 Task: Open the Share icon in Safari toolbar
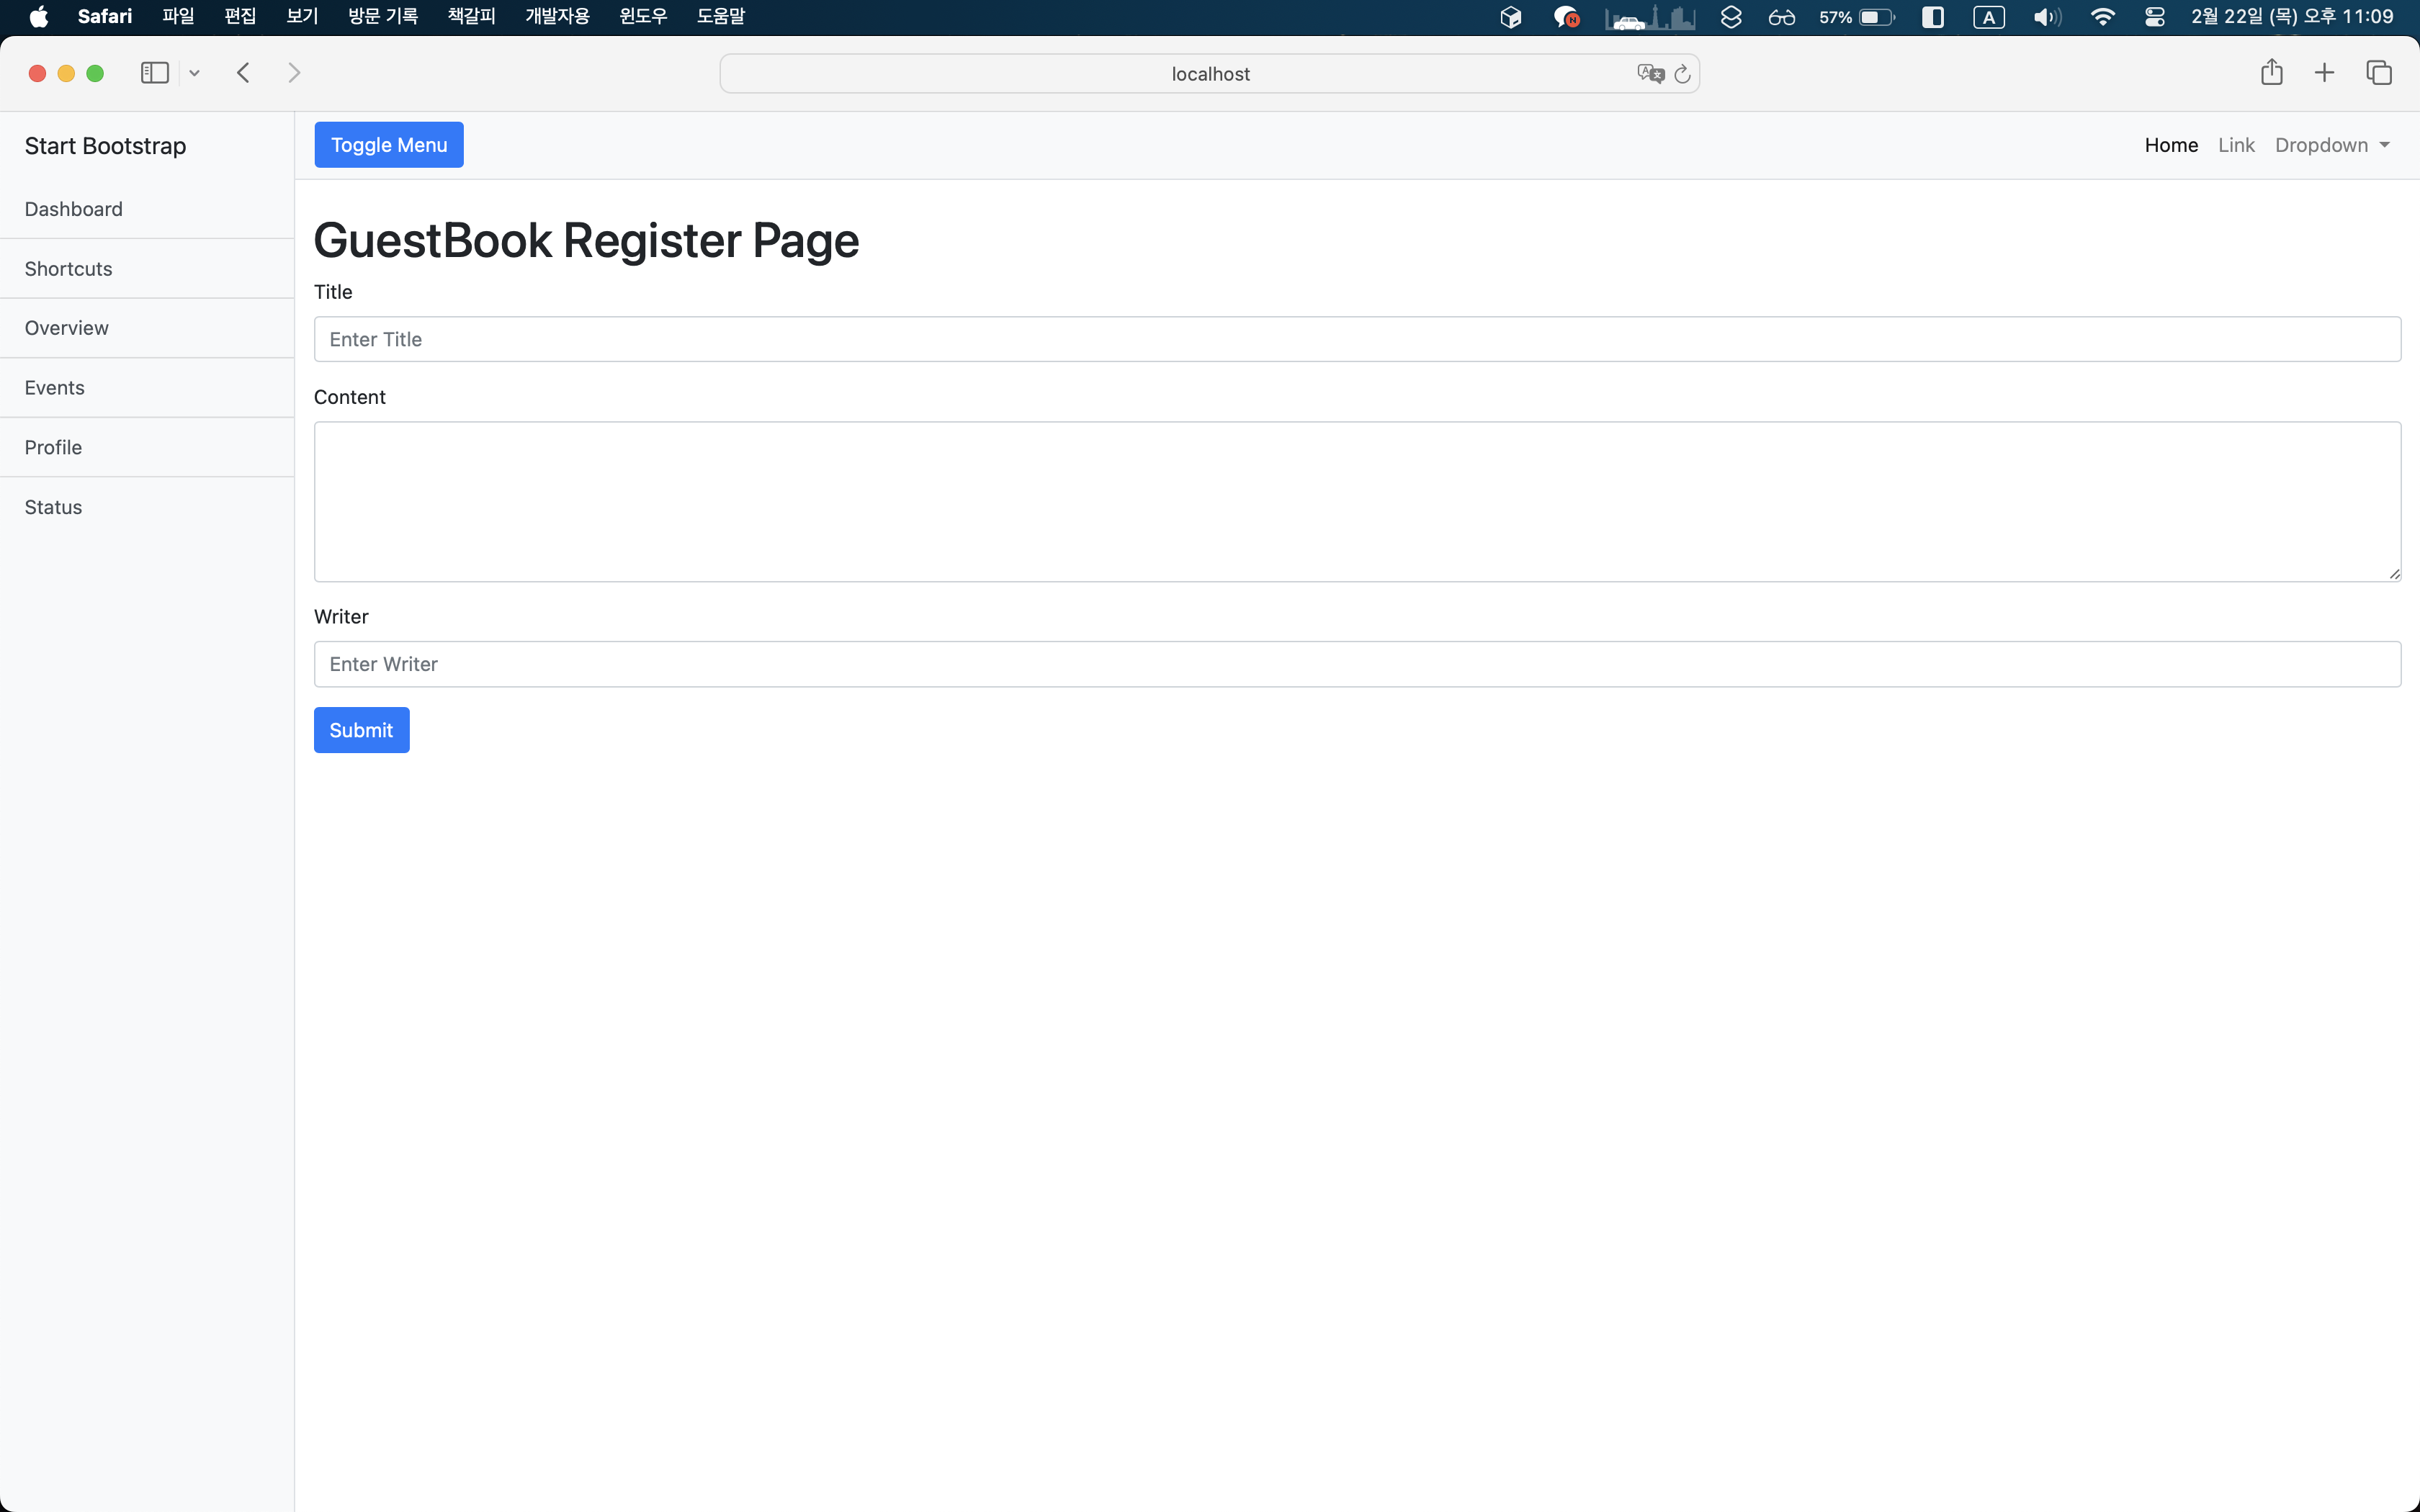[x=2271, y=72]
